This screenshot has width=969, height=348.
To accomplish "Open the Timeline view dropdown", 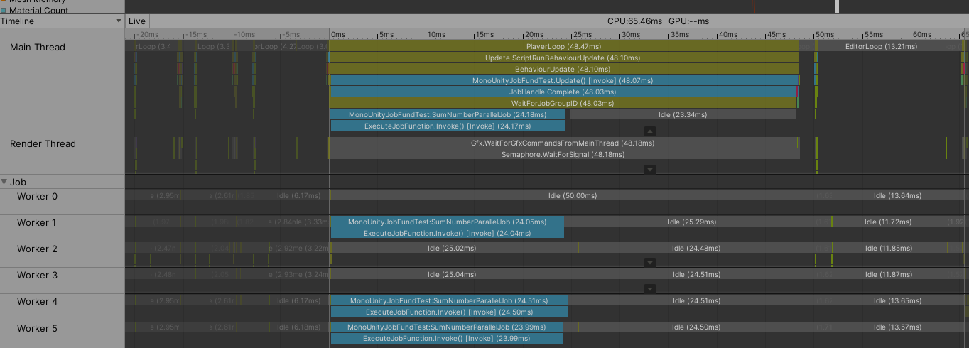I will coord(62,21).
